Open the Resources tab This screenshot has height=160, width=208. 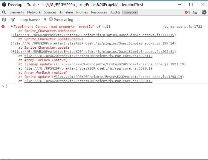coord(99,12)
